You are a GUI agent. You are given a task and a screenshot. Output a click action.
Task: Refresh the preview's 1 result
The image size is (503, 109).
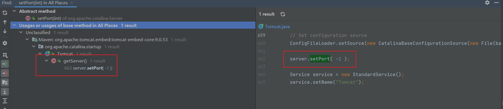coord(283,14)
